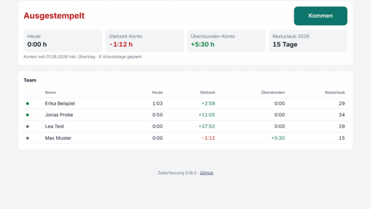Click the Kommen clock-in button
The image size is (371, 209).
coord(321,16)
